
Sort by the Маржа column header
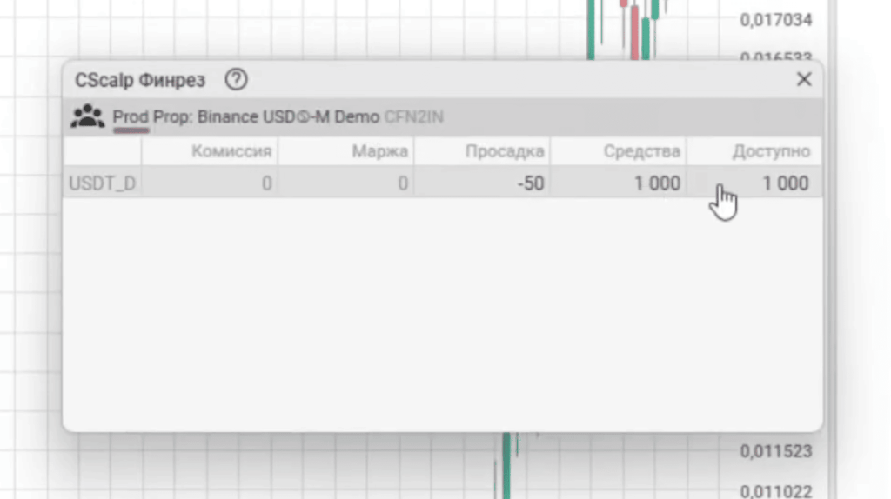click(379, 151)
